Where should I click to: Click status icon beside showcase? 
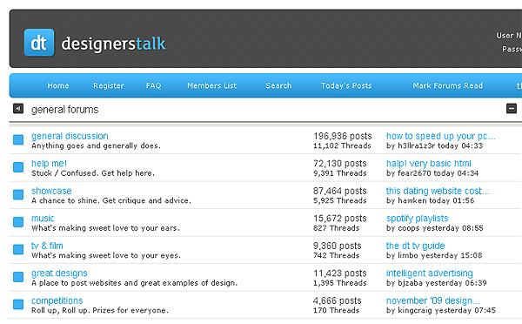point(18,194)
